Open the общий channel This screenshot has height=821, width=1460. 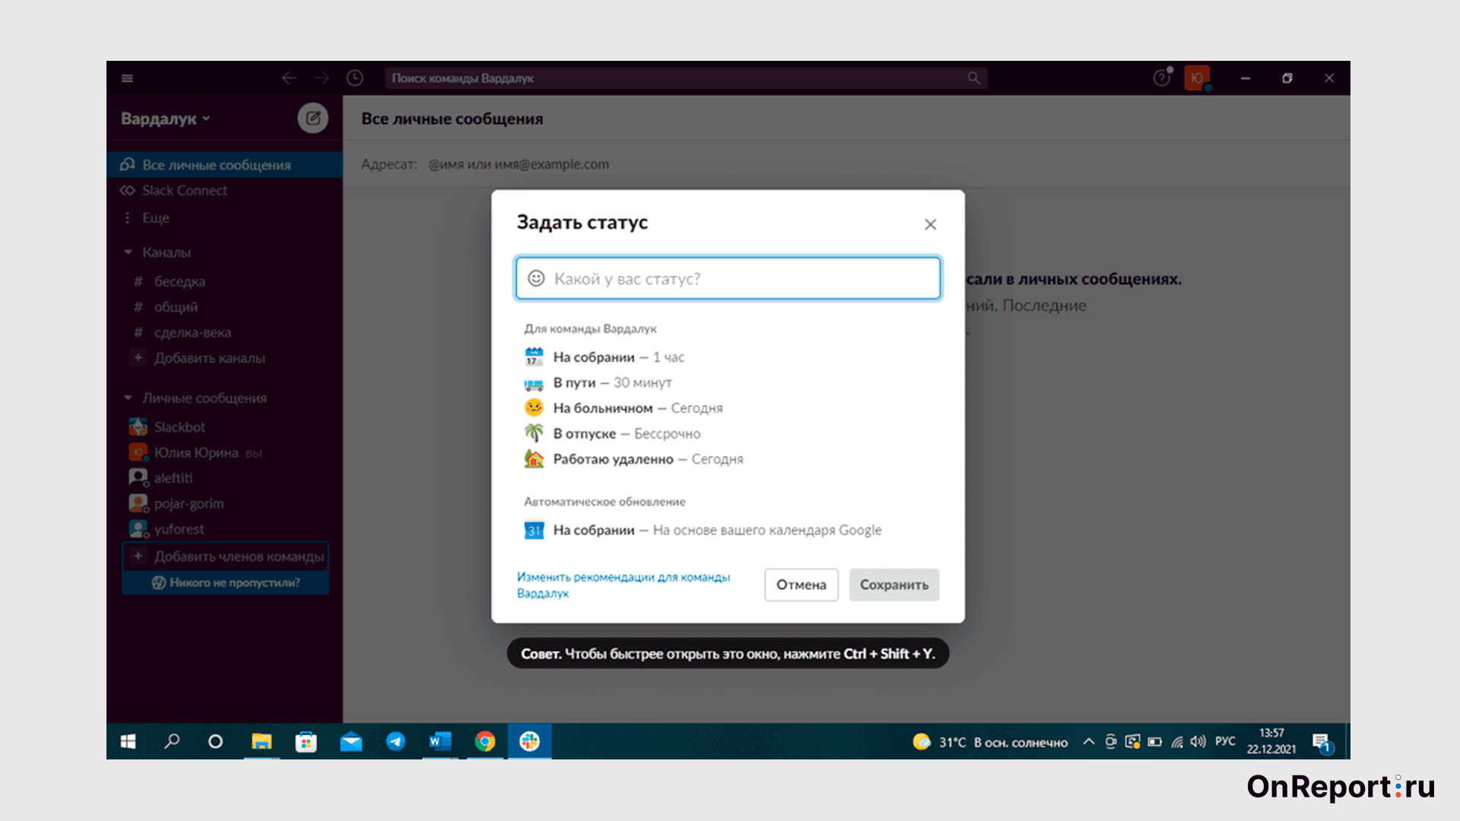point(176,307)
